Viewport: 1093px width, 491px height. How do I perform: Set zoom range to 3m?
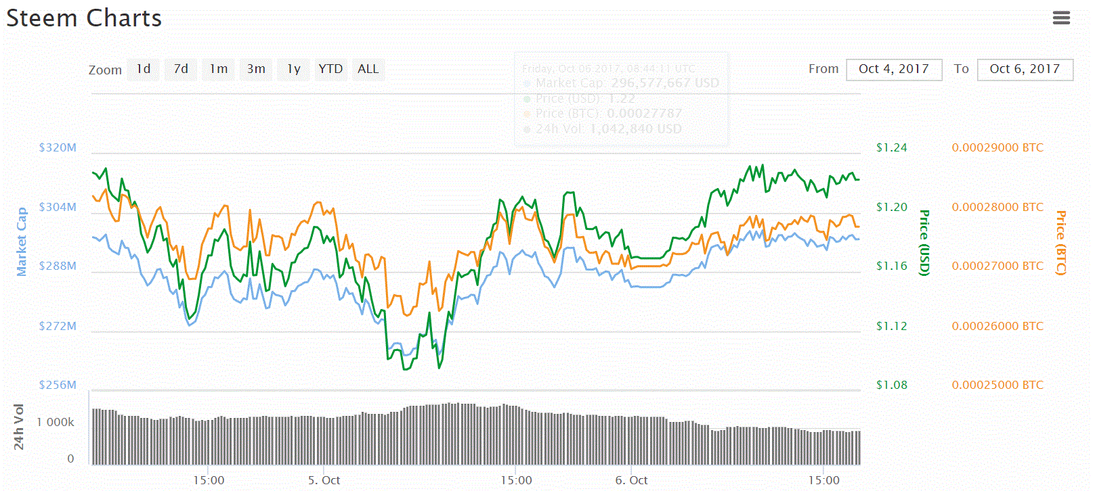(256, 69)
